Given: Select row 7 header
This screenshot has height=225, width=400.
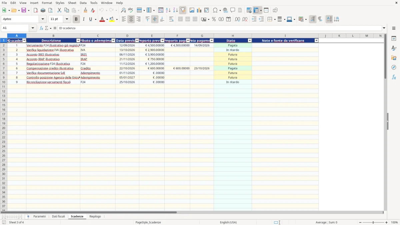Looking at the screenshot, I should click(x=4, y=68).
